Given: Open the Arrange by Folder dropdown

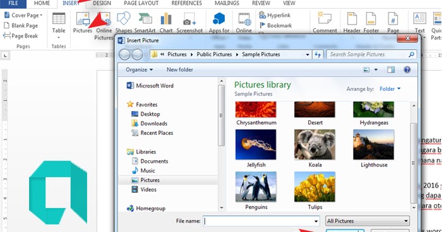Looking at the screenshot, I should 390,89.
